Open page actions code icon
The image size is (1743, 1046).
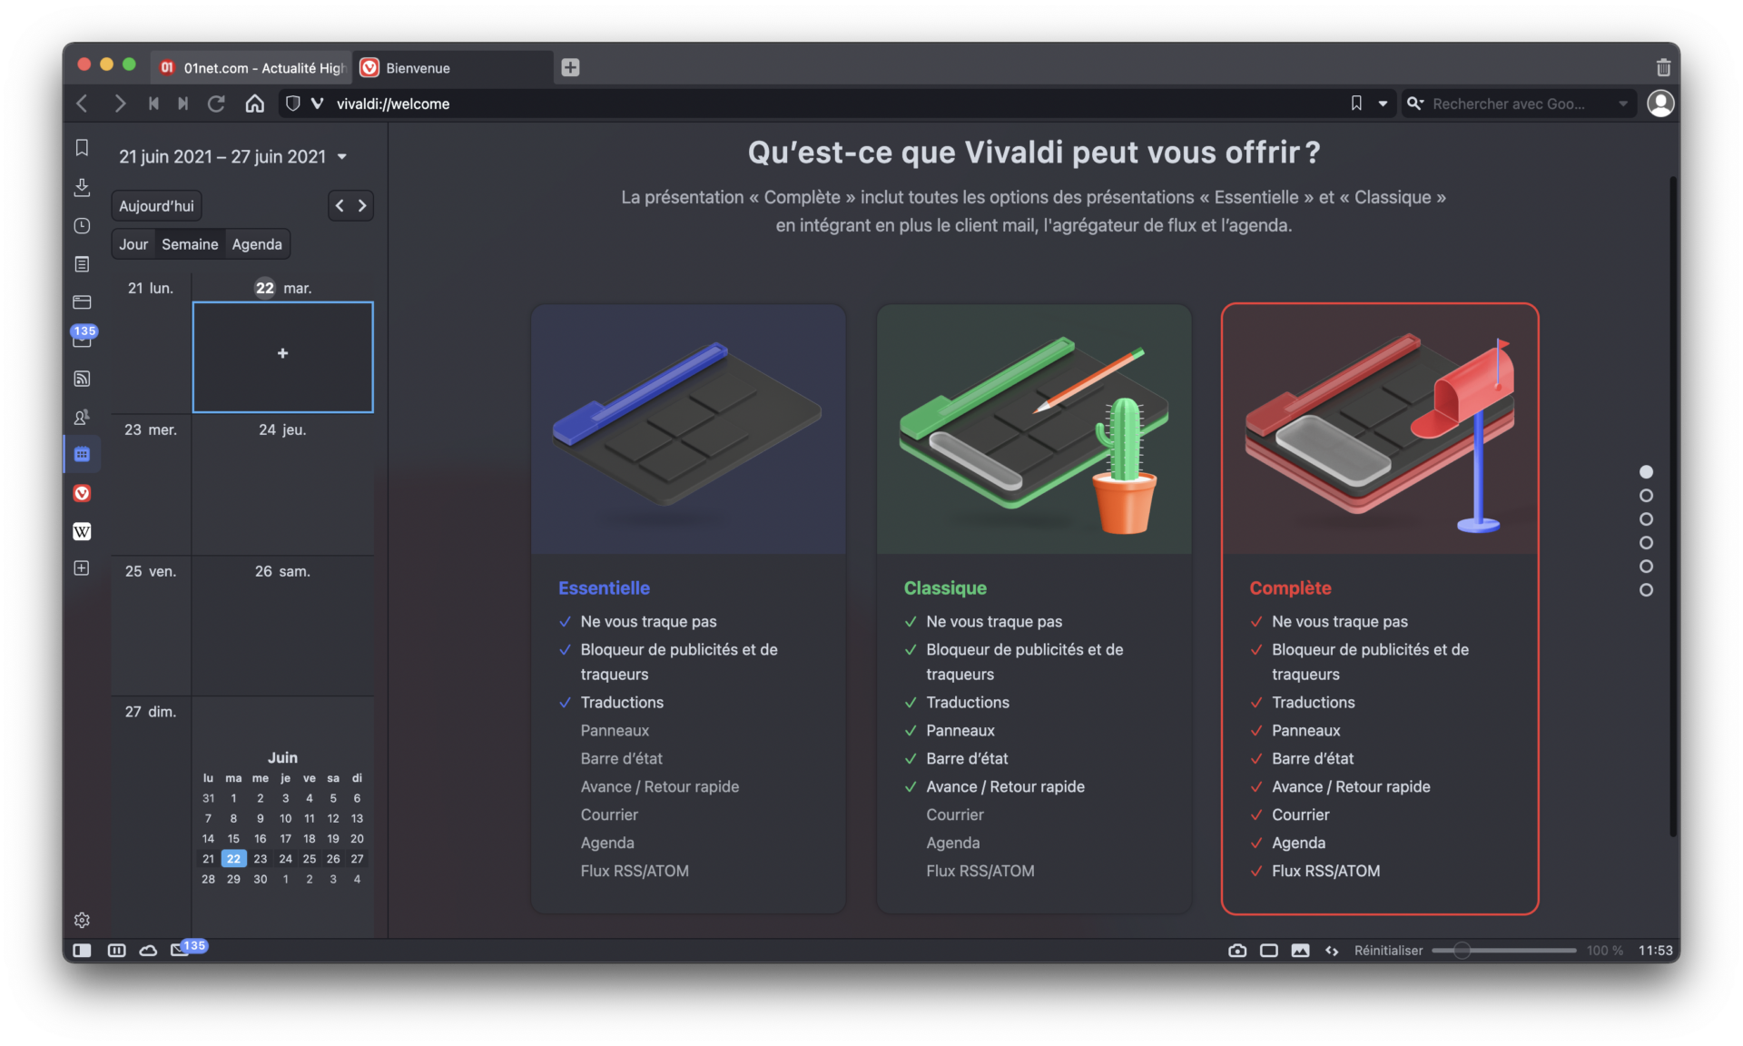coord(1332,950)
